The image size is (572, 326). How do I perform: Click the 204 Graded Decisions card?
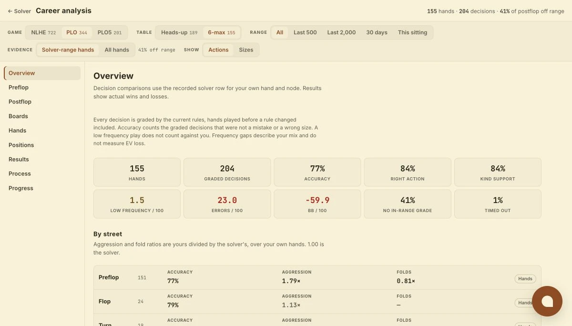pos(227,172)
